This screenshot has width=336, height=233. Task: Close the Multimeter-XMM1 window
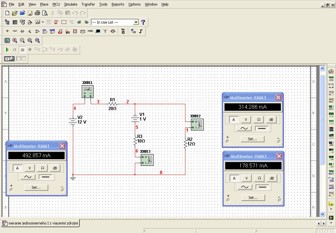(x=62, y=146)
